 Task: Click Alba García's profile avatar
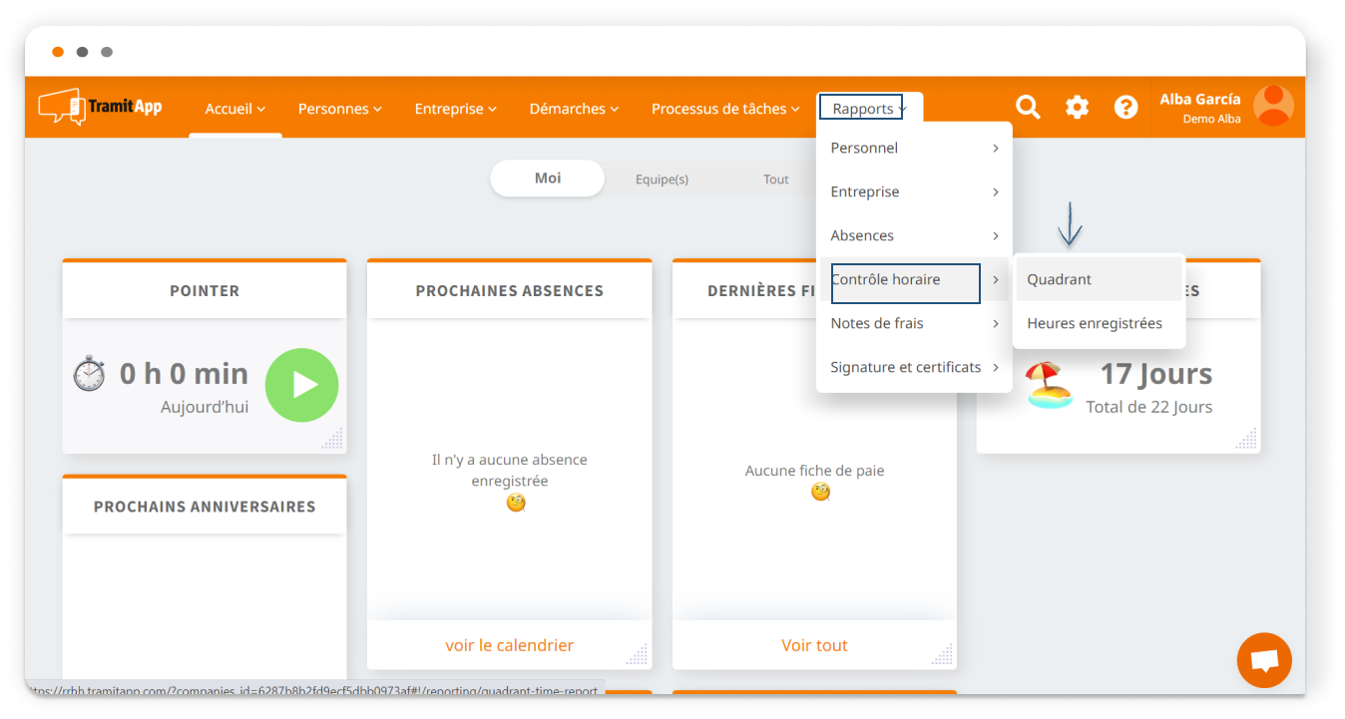tap(1273, 106)
